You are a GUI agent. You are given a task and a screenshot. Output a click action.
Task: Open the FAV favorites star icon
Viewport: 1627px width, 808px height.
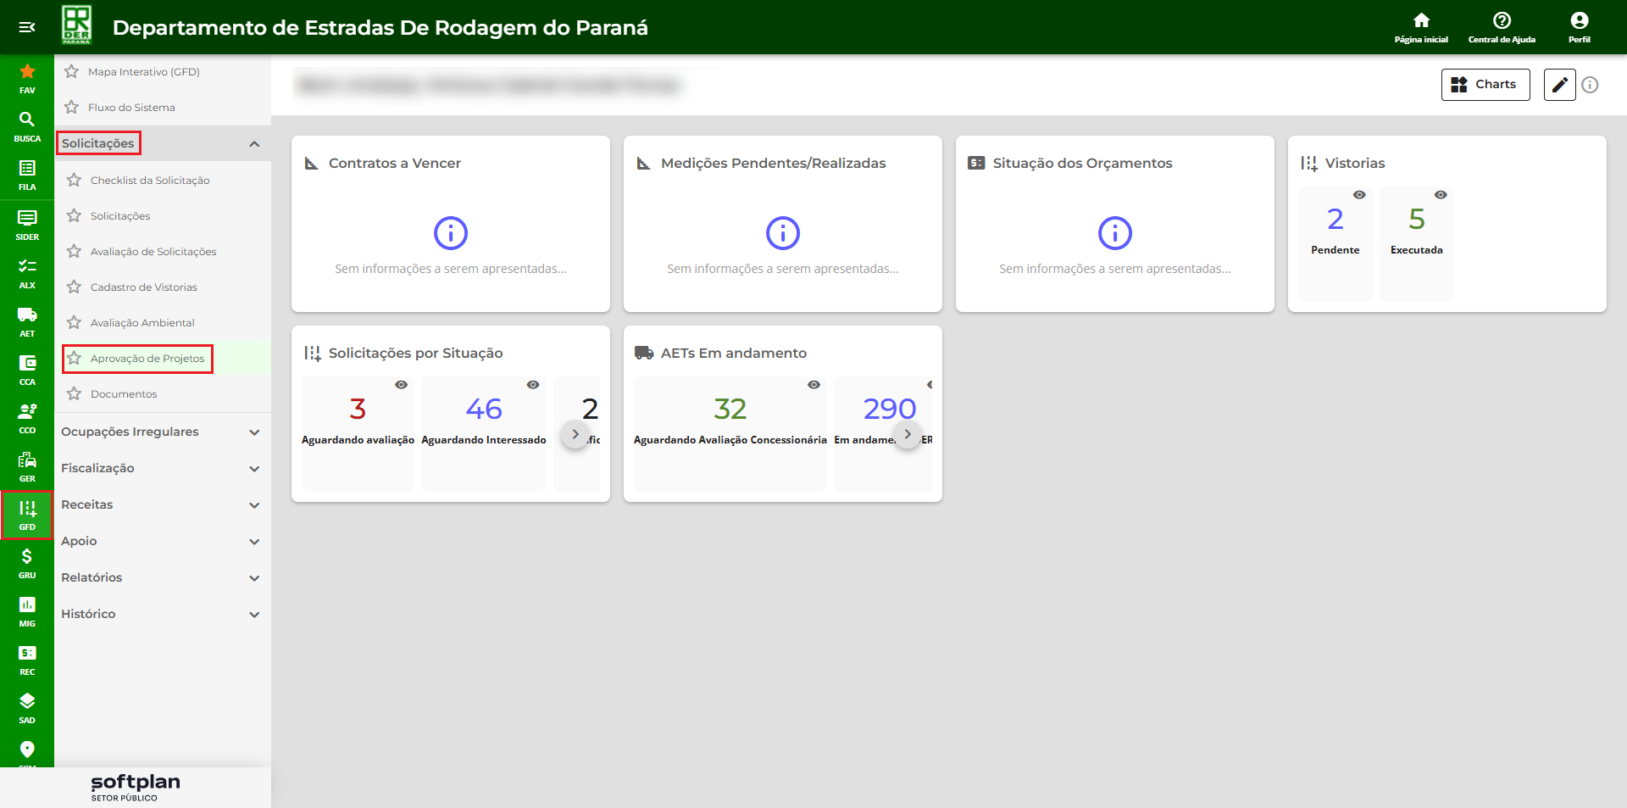tap(27, 77)
